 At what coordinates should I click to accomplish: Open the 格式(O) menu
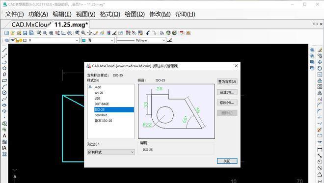tap(110, 14)
